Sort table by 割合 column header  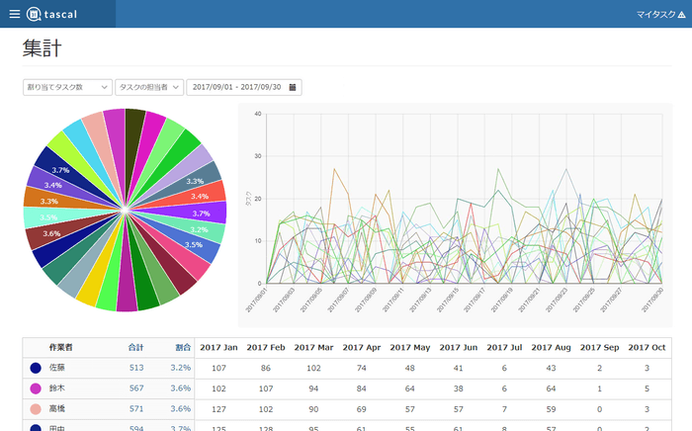point(183,347)
